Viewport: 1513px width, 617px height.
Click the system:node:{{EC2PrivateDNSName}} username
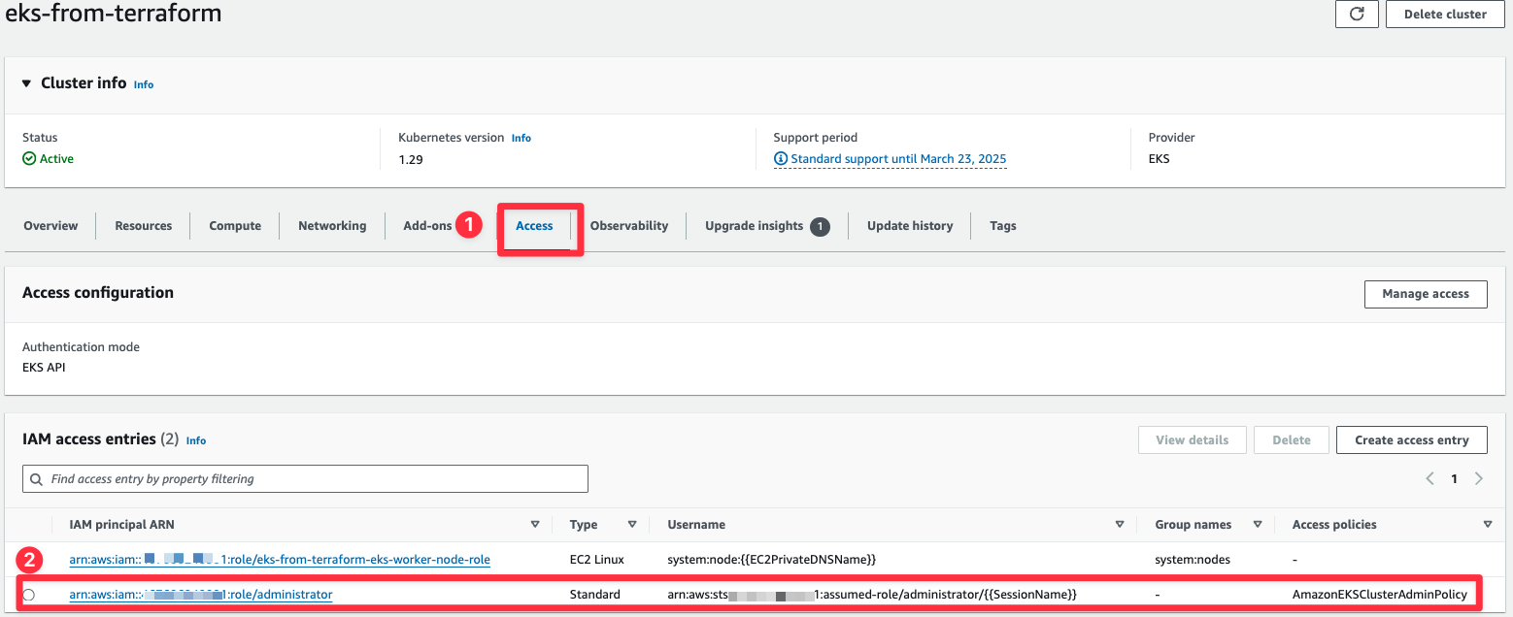(772, 560)
